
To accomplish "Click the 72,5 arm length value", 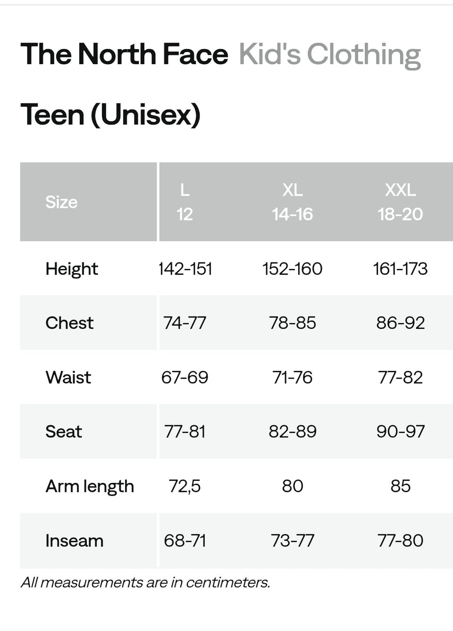I will 185,486.
